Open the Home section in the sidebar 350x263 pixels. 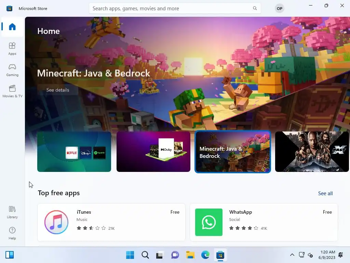(x=12, y=27)
